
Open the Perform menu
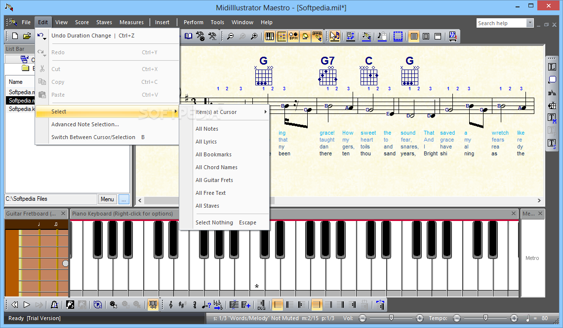click(194, 22)
